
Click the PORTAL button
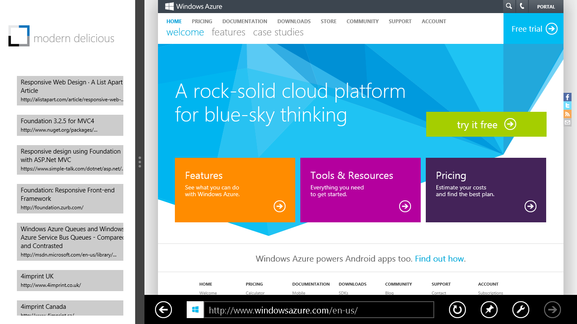click(x=546, y=7)
